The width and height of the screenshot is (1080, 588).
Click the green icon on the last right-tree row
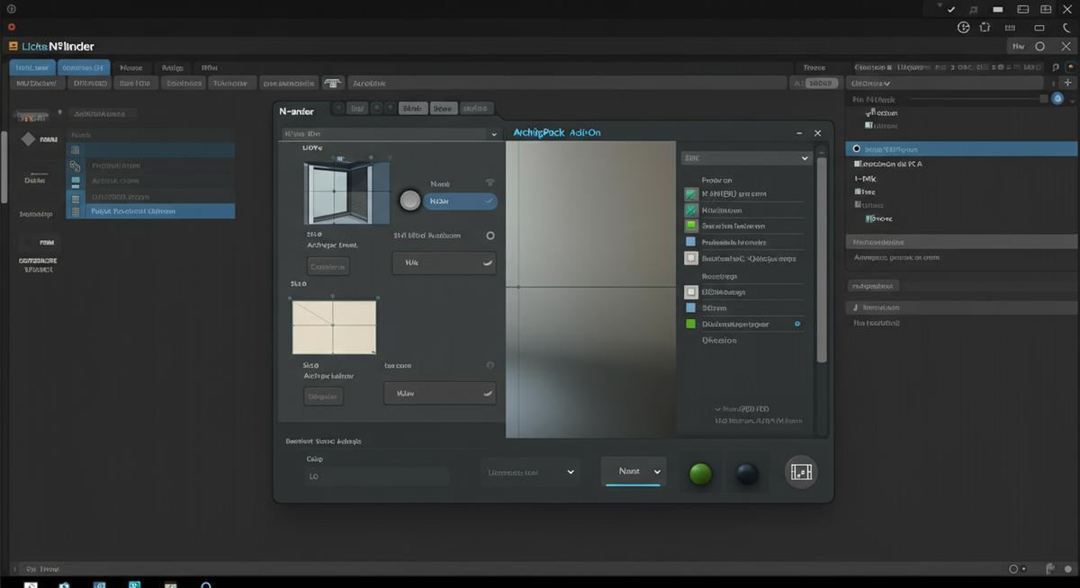868,218
